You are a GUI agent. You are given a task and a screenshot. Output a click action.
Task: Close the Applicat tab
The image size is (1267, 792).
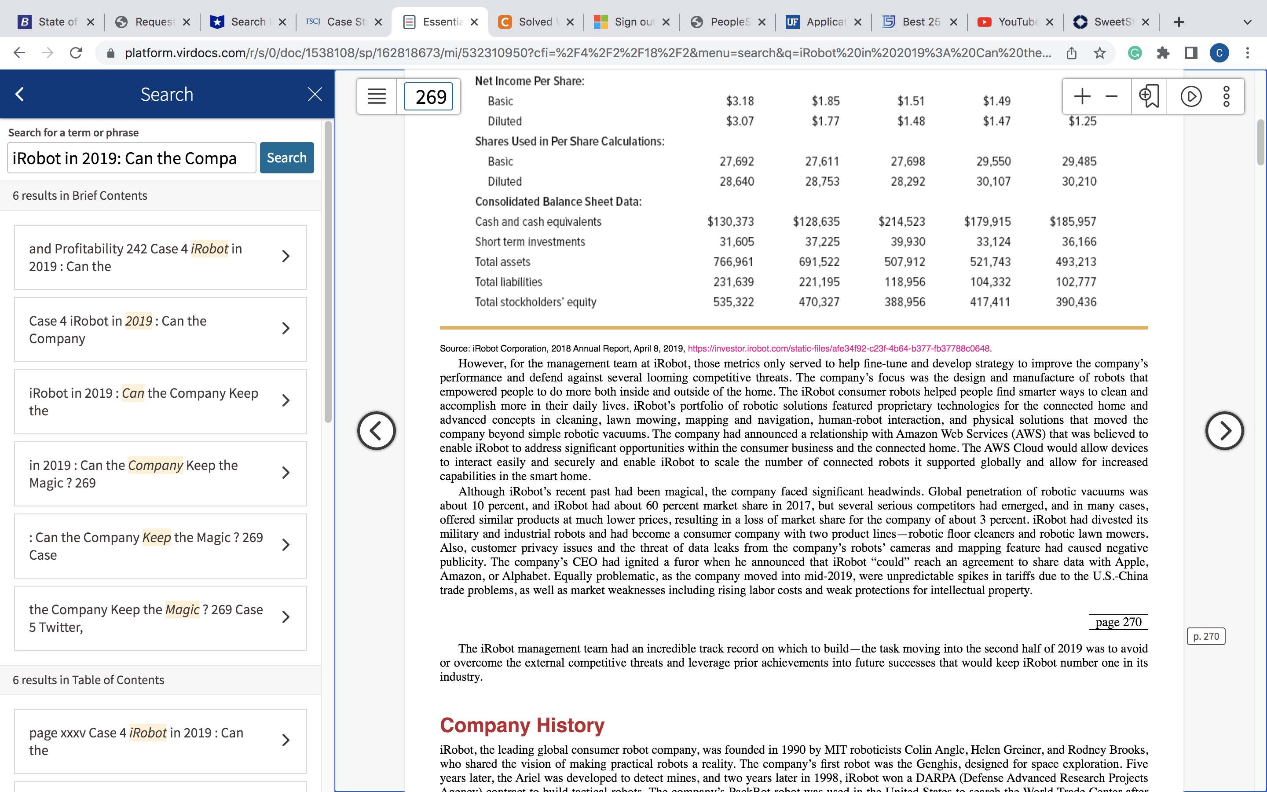click(x=857, y=22)
